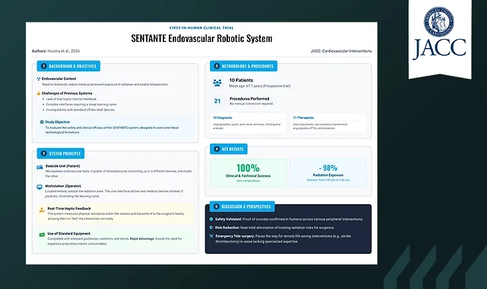The image size is (487, 289).
Task: Click the warning triangle beside Challenges
Action: tap(39, 93)
